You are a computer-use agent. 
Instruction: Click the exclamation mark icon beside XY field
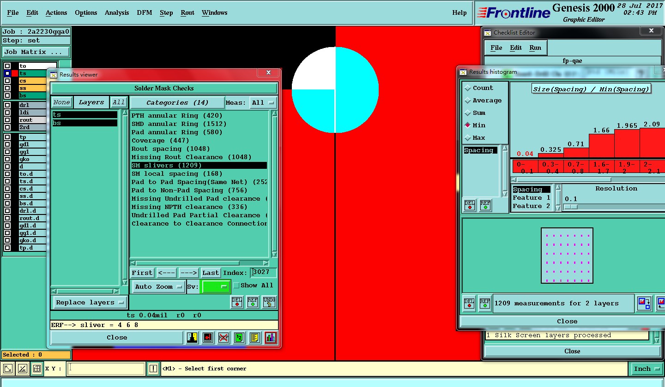(x=153, y=369)
